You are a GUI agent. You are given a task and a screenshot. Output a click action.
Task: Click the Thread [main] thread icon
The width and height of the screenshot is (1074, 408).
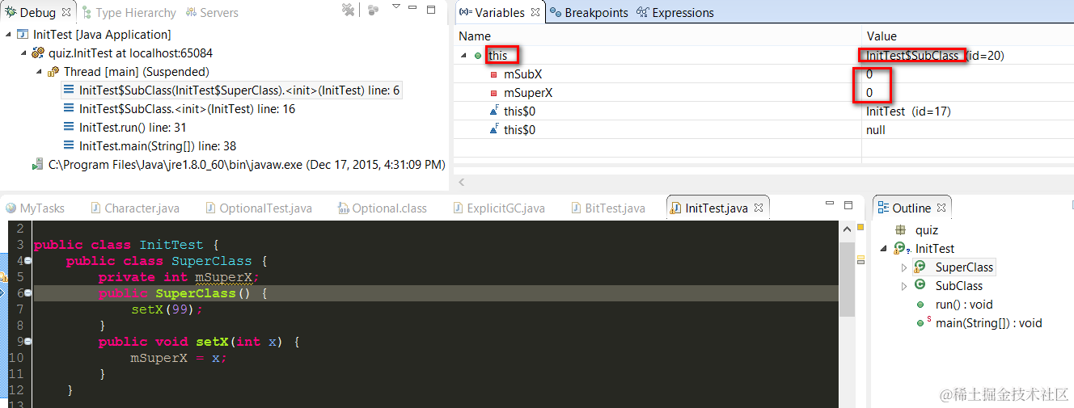click(x=53, y=72)
